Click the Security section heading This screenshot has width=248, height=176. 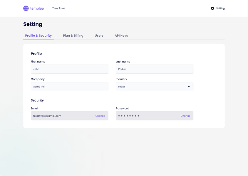(37, 100)
